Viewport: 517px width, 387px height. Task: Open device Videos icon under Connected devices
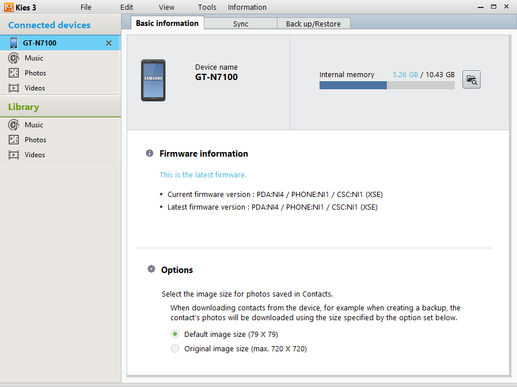(13, 88)
